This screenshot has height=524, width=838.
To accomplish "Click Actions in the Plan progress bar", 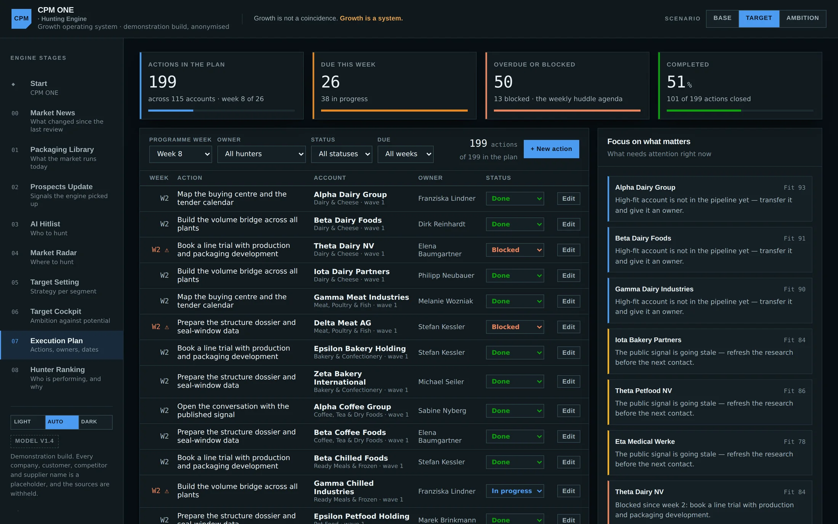I will coord(221,111).
